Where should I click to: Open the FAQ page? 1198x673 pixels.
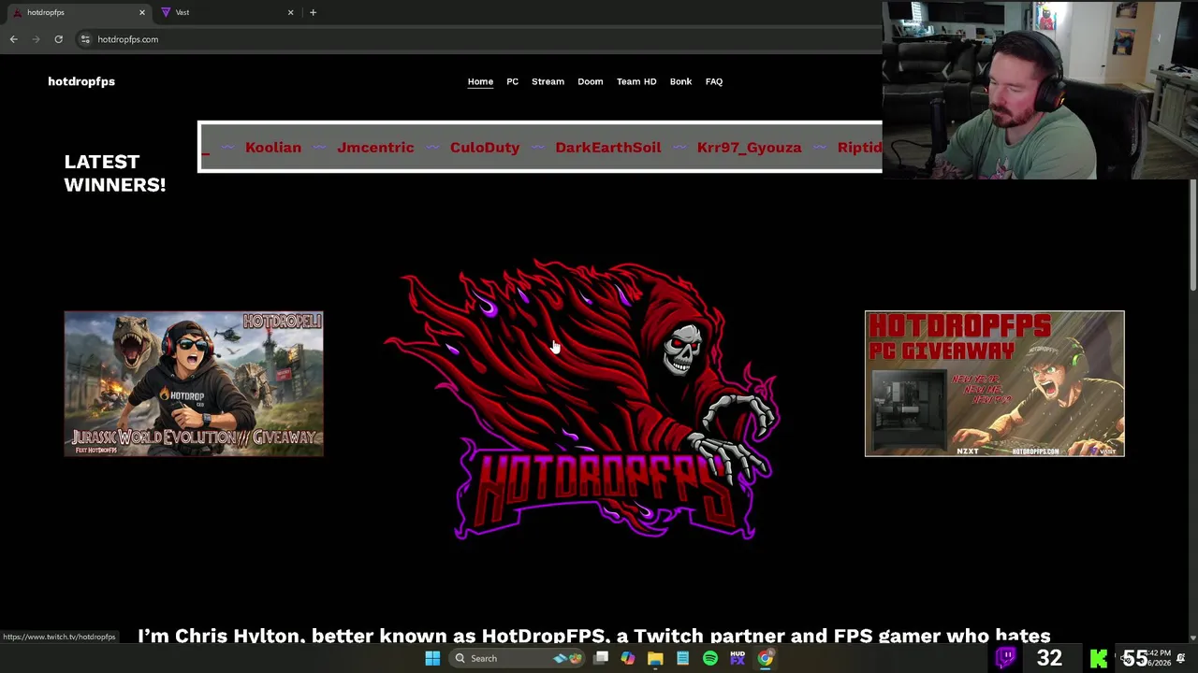tap(713, 81)
